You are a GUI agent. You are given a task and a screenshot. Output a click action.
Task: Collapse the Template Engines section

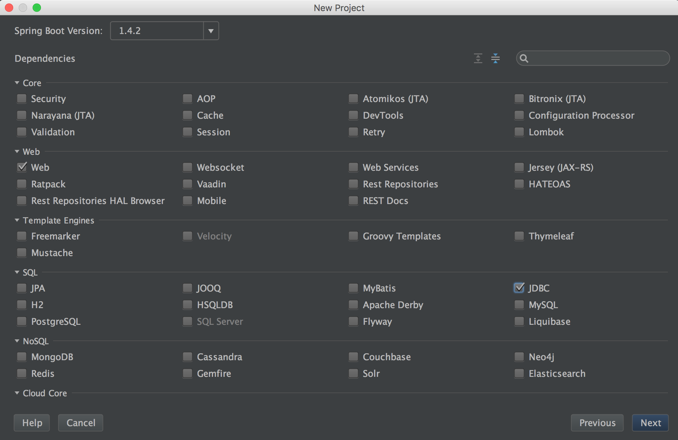(17, 220)
